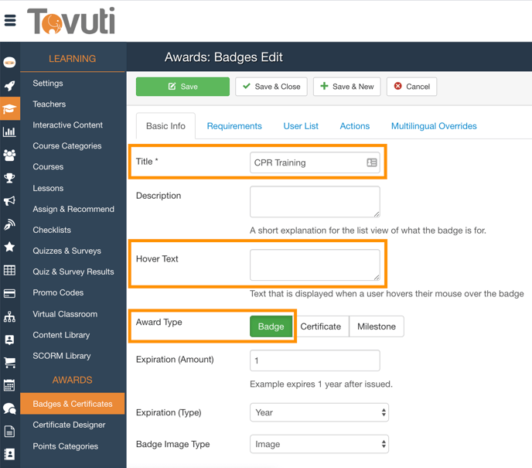532x468 pixels.
Task: Open the Expiration (Type) Year dropdown
Action: pyautogui.click(x=319, y=413)
